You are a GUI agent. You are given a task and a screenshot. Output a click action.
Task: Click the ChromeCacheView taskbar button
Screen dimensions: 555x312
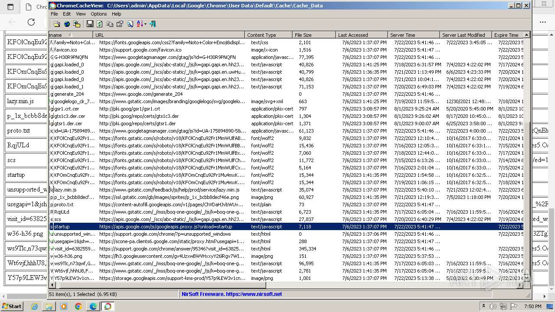108,306
